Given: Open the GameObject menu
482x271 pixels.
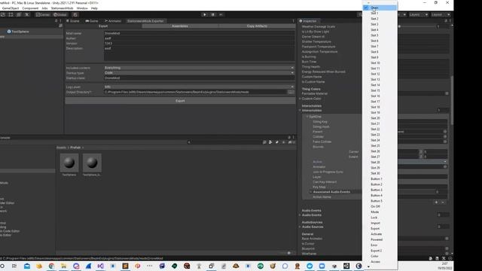Looking at the screenshot, I should (x=10, y=8).
